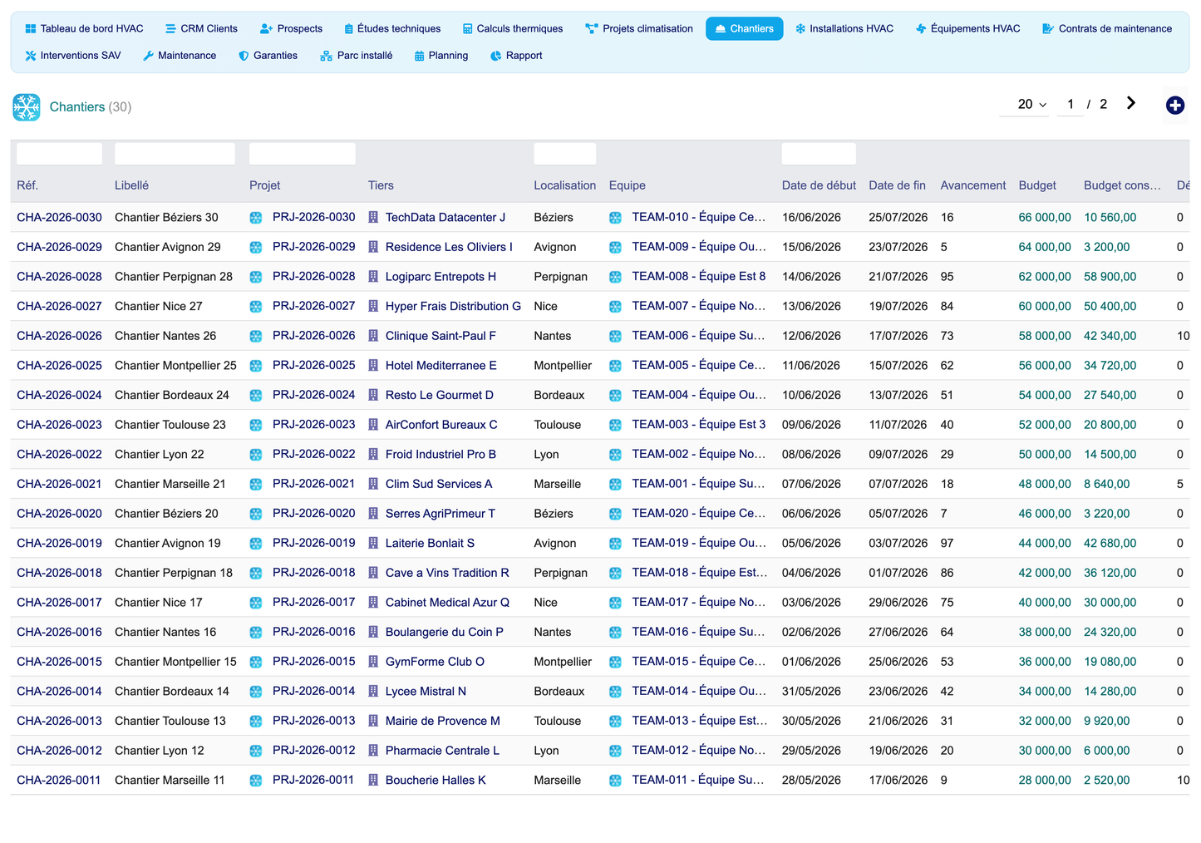1201x843 pixels.
Task: Click project icon beside PRJ-2026-0019
Action: pos(256,544)
